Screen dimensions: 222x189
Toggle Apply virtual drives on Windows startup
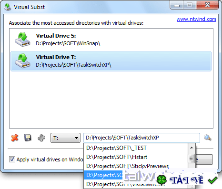point(12,159)
